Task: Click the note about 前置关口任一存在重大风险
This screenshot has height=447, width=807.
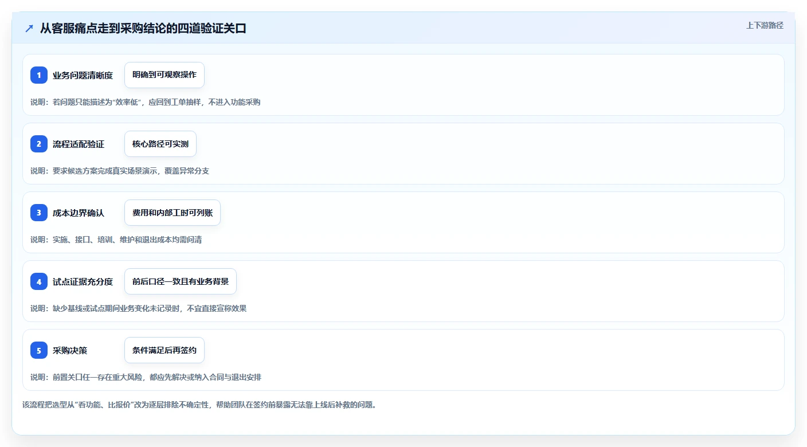Action: (146, 377)
